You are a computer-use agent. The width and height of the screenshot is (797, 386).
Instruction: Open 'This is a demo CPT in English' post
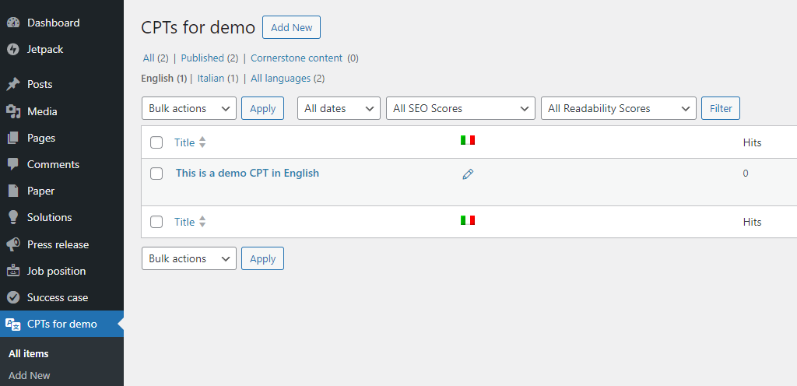coord(248,173)
